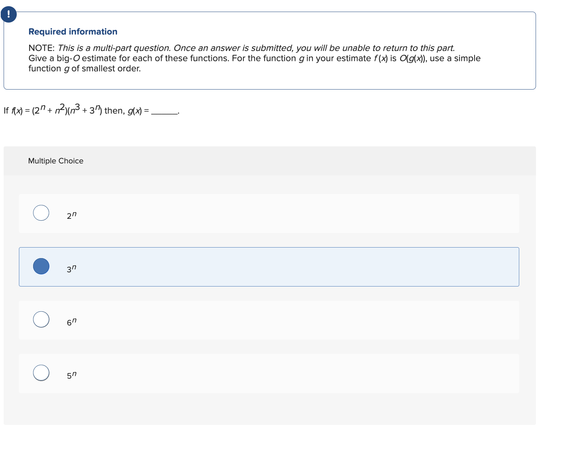
Task: Click the exclamation alert icon
Action: [x=8, y=15]
